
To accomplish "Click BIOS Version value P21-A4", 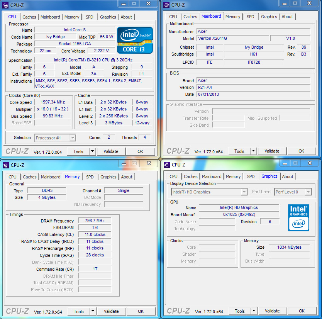I will coord(253,87).
